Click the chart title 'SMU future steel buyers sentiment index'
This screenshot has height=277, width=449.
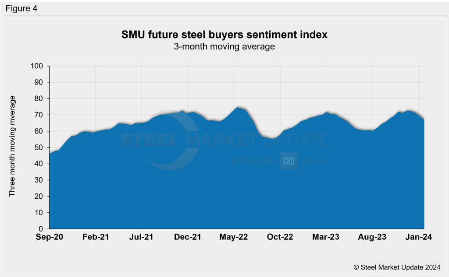point(224,35)
